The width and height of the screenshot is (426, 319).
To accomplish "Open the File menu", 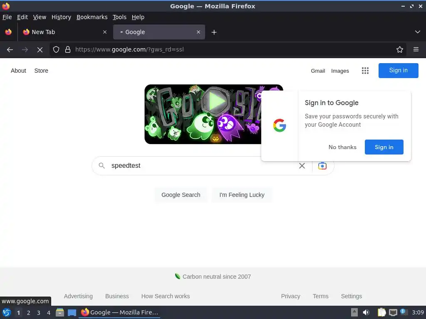I will [7, 17].
